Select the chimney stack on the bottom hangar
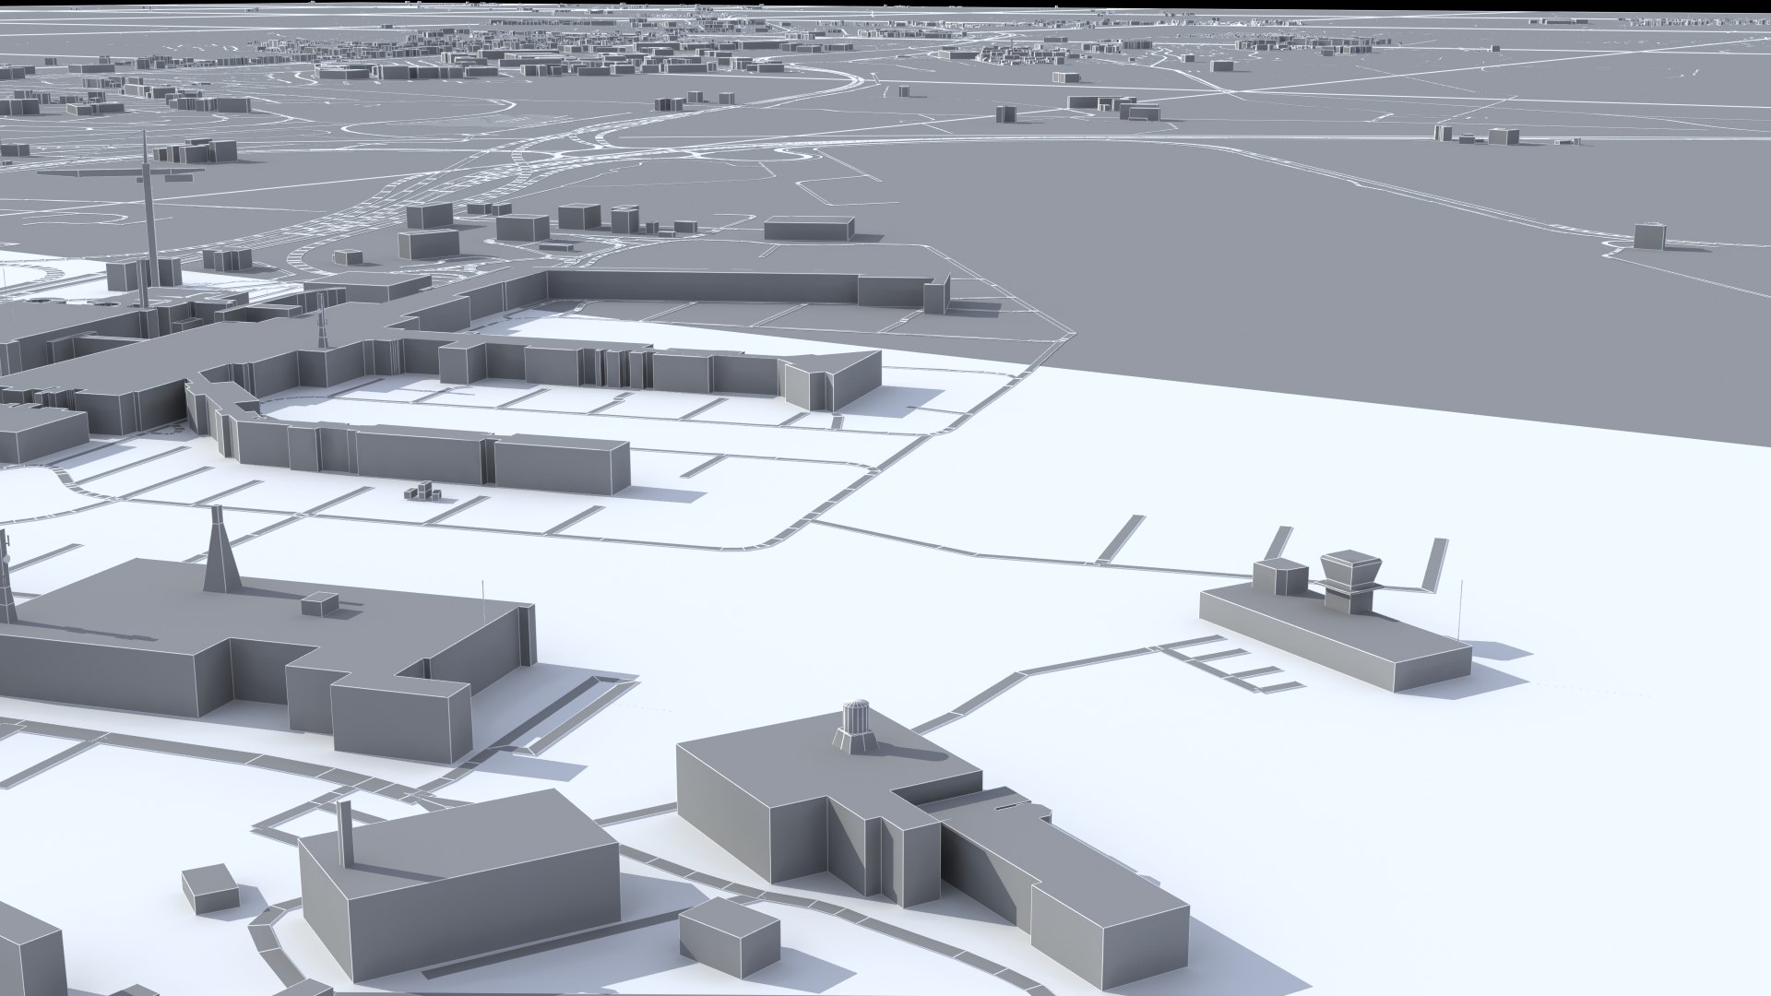The image size is (1771, 996). [345, 834]
